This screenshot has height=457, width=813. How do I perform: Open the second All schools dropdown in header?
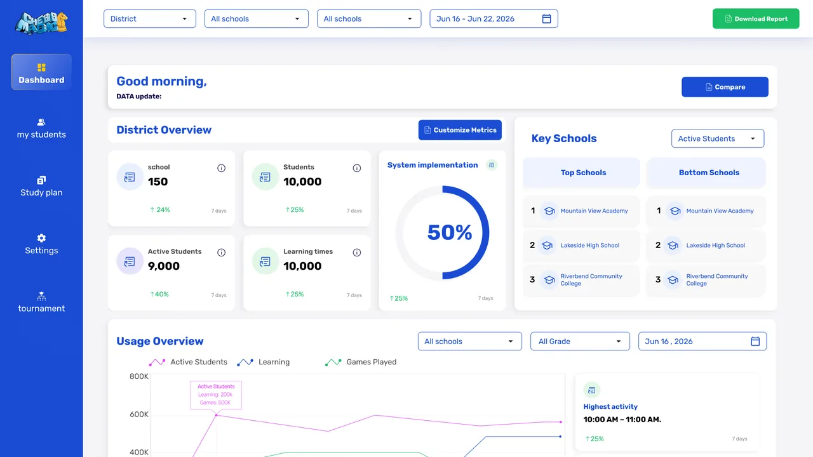coord(369,19)
